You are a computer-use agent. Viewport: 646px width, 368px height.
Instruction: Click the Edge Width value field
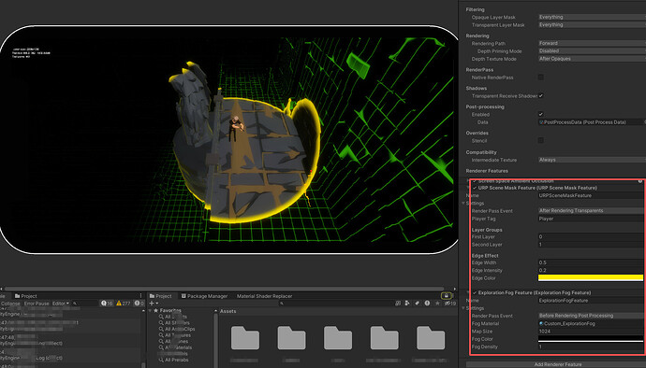point(591,262)
